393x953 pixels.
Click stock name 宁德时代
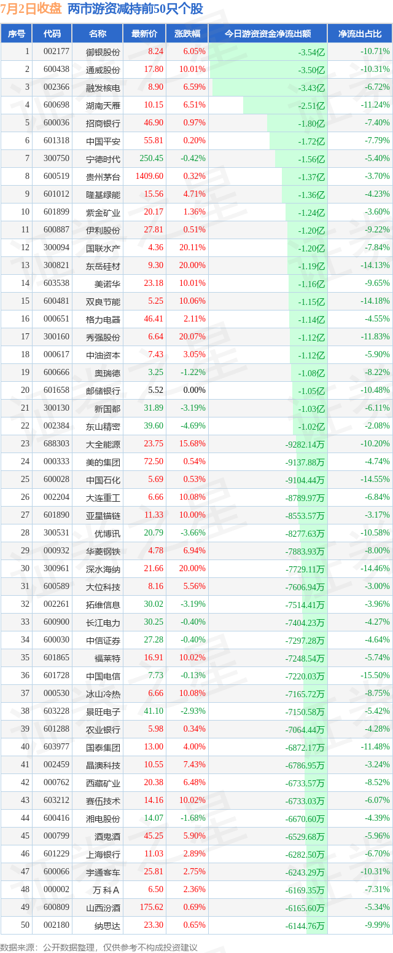click(x=103, y=159)
